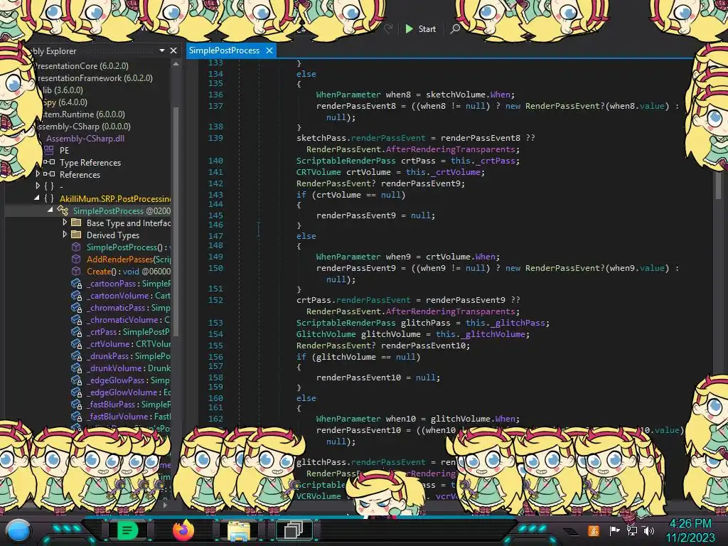Screen dimensions: 728x546
Task: Select the _fastBlurVolume field row
Action: coord(121,416)
